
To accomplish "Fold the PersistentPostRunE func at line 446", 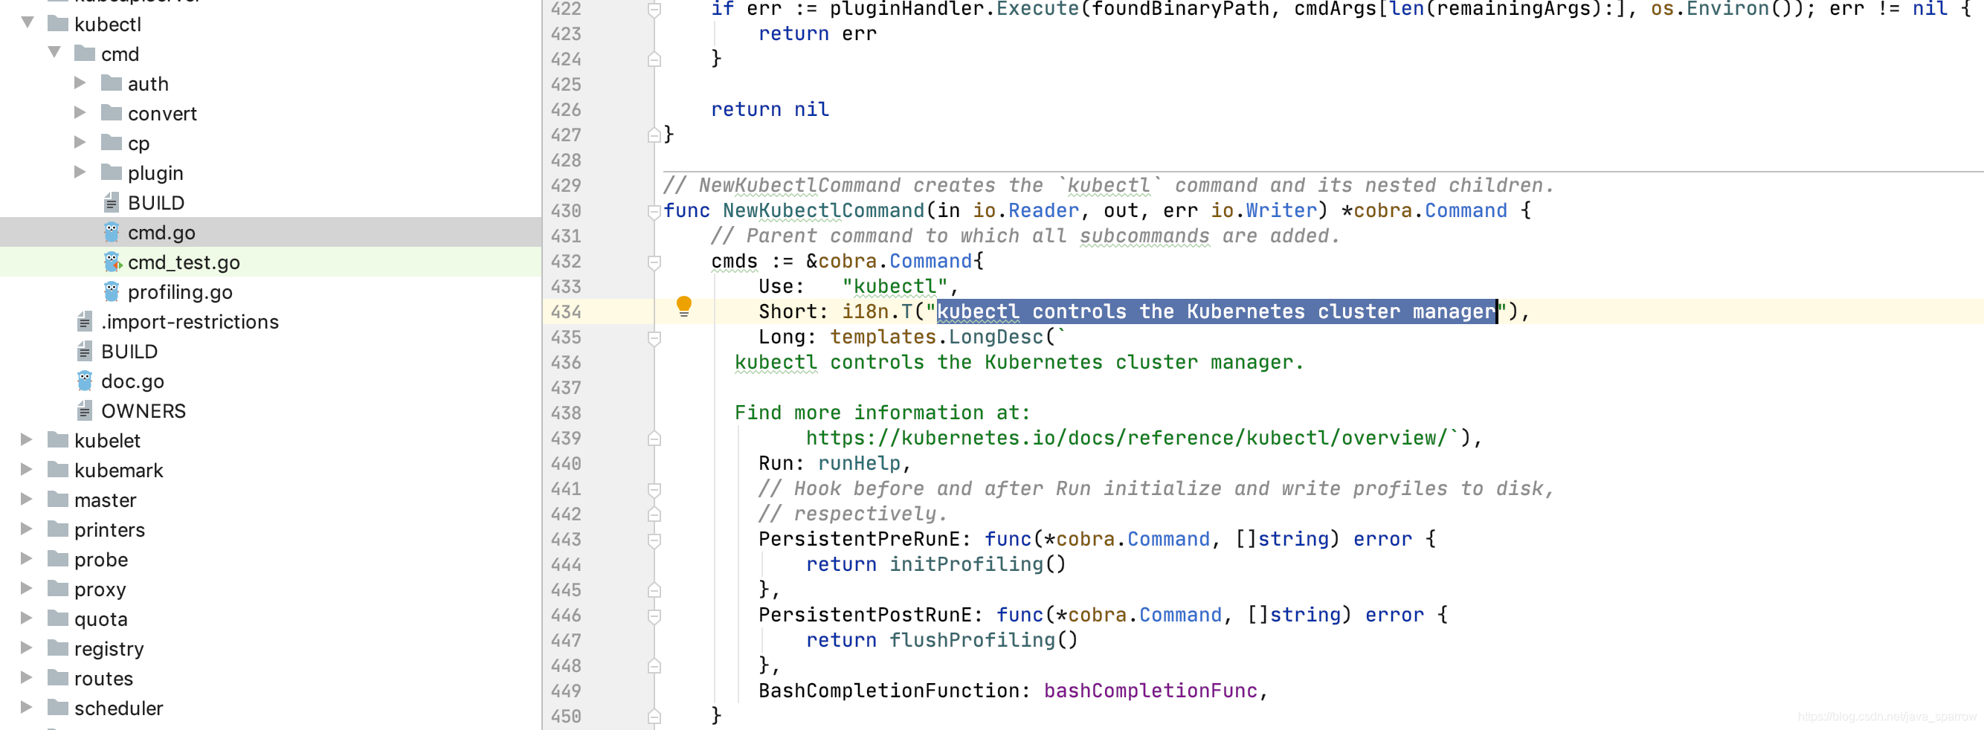I will click(654, 616).
